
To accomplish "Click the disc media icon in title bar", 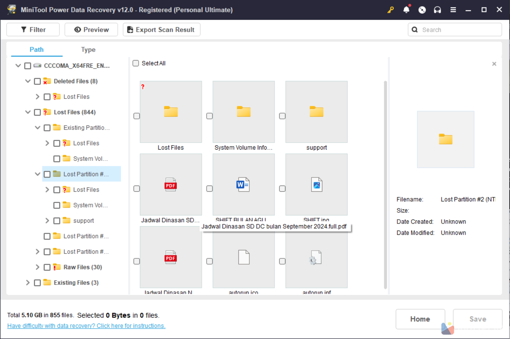I will coord(422,10).
